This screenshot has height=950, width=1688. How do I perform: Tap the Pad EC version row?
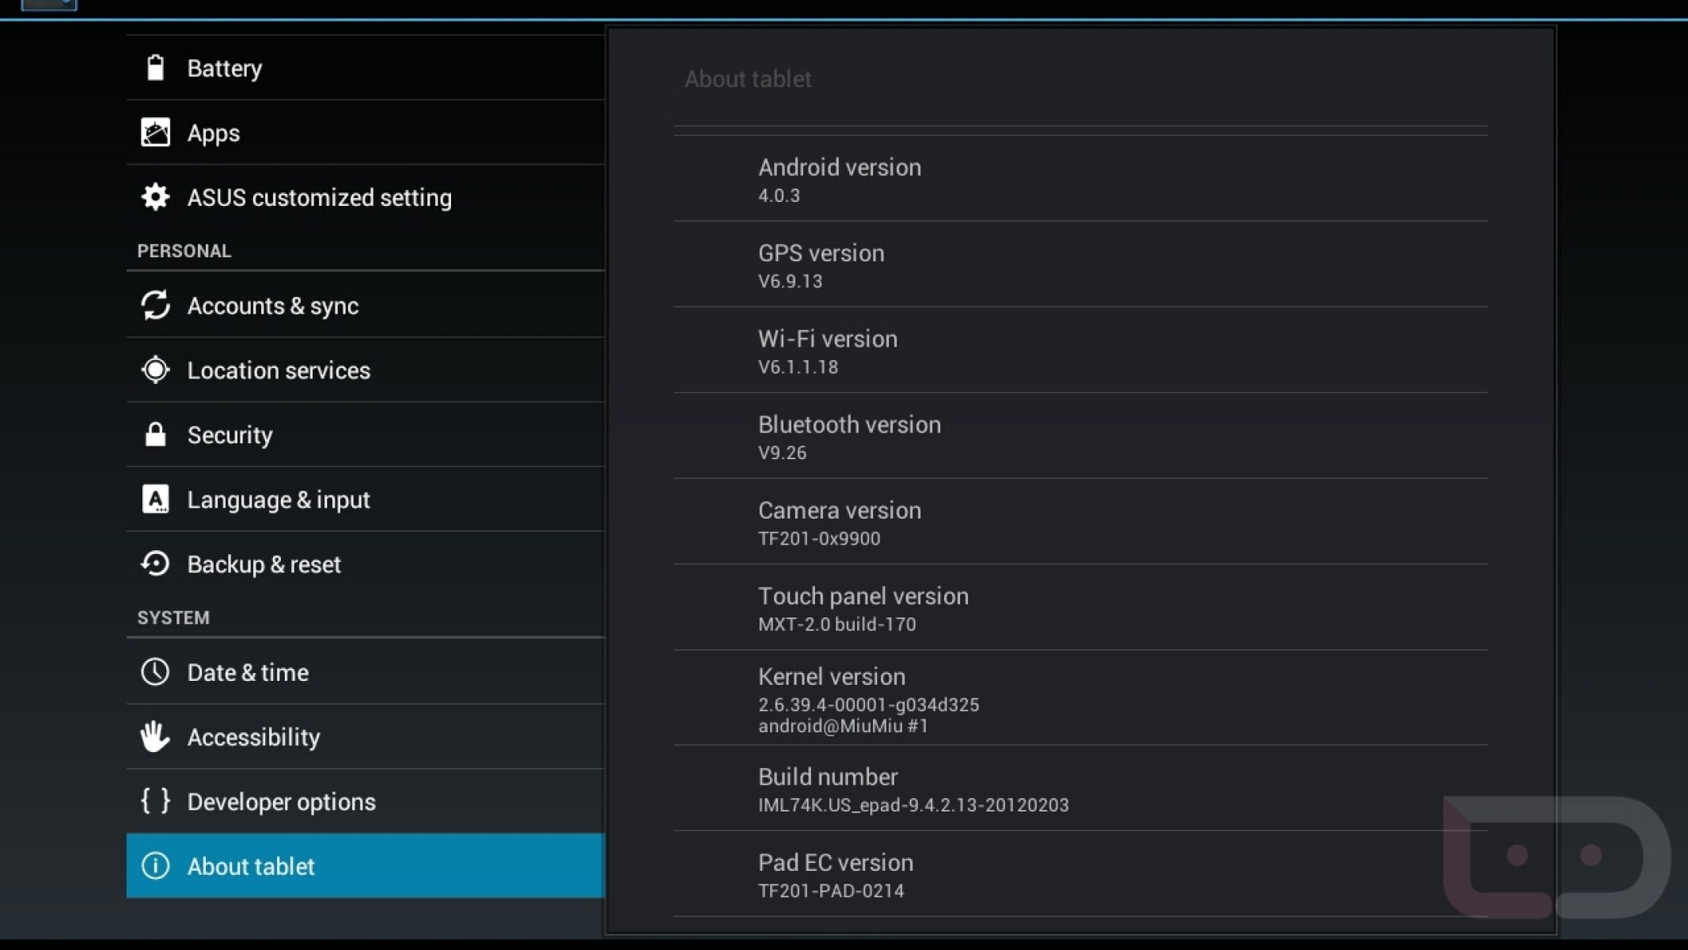click(1079, 875)
